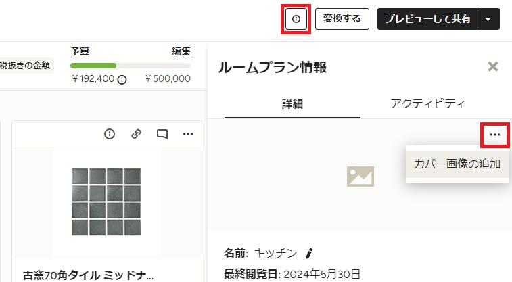
Task: Click 編集 link beside 予算
Action: pos(181,51)
